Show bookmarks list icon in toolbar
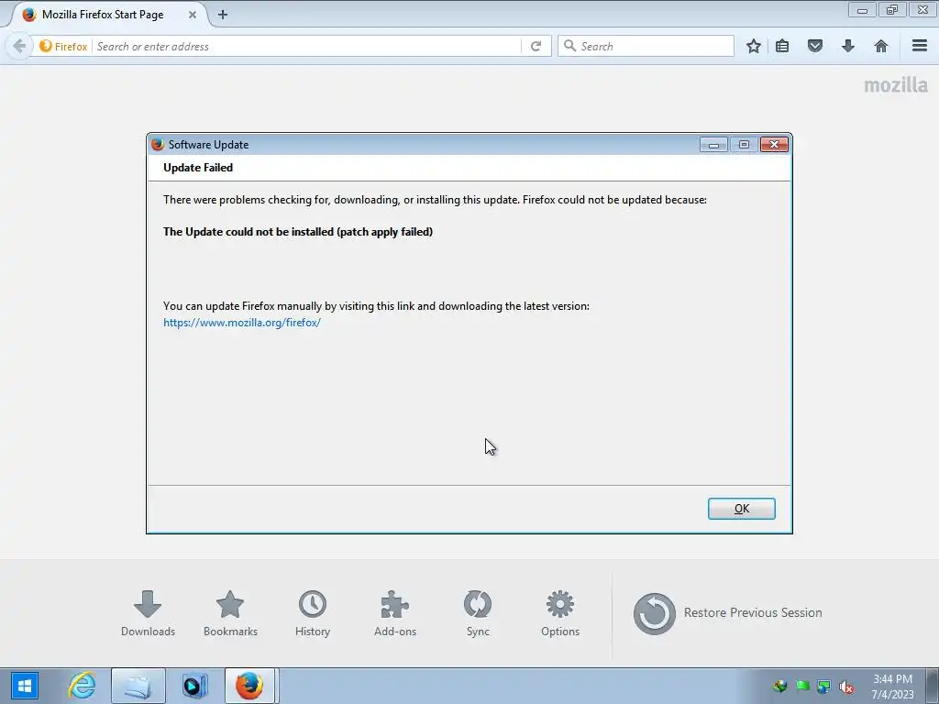The image size is (939, 704). point(782,46)
